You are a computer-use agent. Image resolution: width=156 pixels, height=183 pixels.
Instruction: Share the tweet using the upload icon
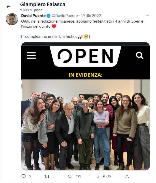pos(127,176)
